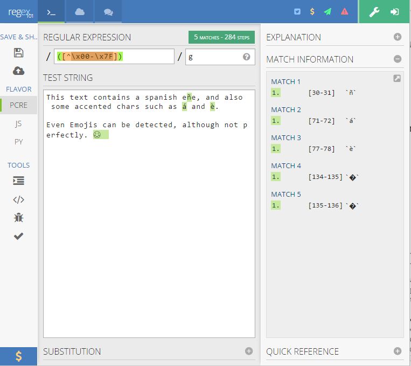411x366 pixels.
Task: Open settings via wrench icon
Action: click(x=374, y=12)
